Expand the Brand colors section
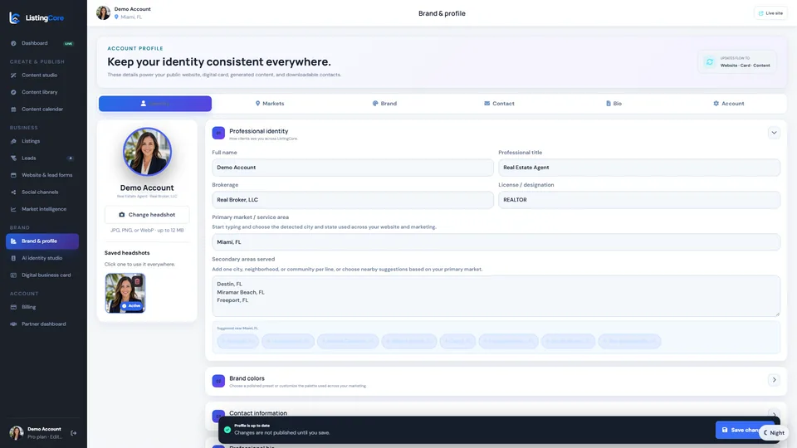Image resolution: width=797 pixels, height=448 pixels. [x=774, y=380]
